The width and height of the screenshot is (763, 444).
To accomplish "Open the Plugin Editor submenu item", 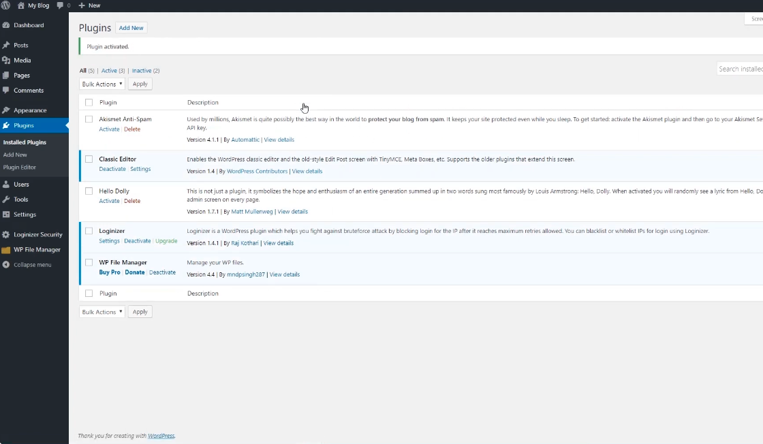I will (x=20, y=168).
